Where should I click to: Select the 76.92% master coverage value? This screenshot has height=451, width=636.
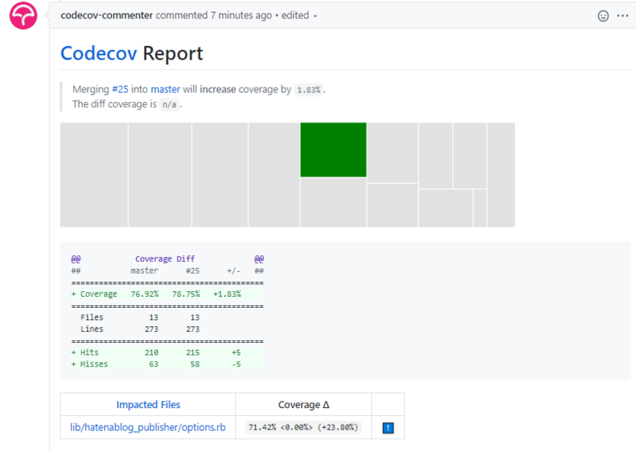pyautogui.click(x=145, y=294)
